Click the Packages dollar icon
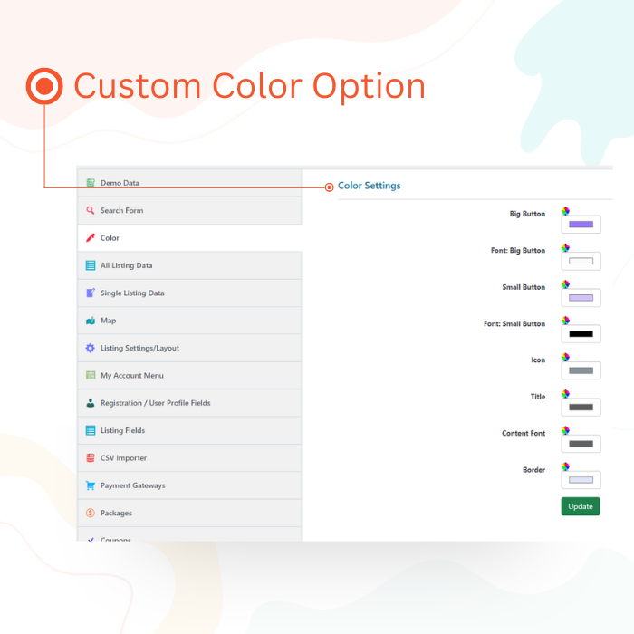Image resolution: width=634 pixels, height=634 pixels. point(91,514)
